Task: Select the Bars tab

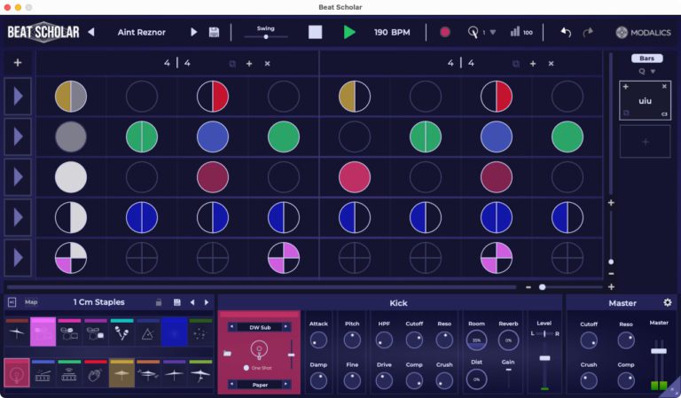Action: [x=646, y=59]
